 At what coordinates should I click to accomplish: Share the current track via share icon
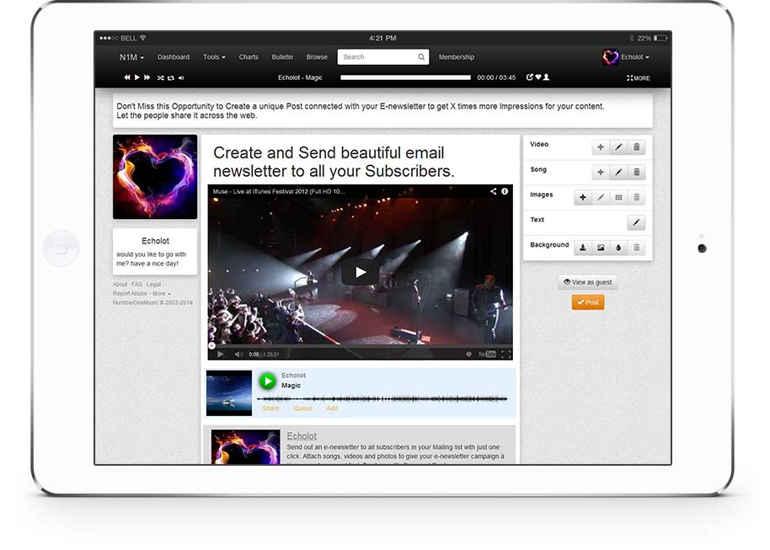pos(529,77)
